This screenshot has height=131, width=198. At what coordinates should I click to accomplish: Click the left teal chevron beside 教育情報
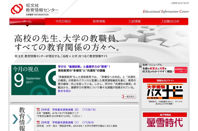coord(15,119)
